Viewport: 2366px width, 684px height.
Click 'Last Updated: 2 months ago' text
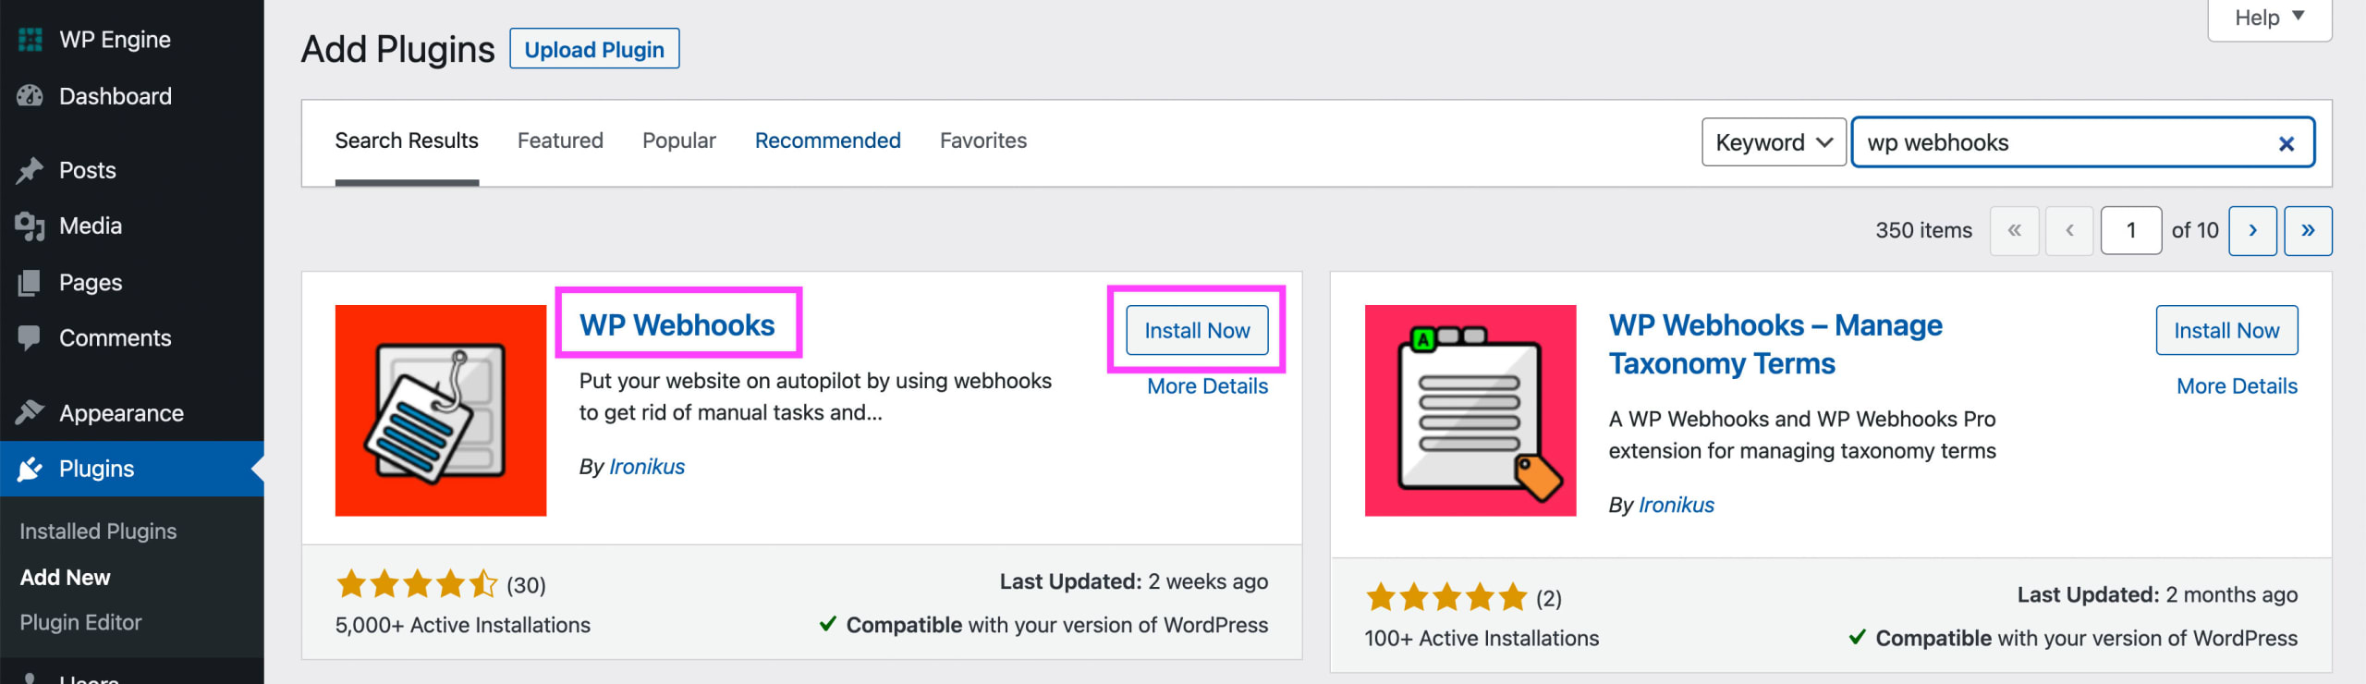pos(2157,594)
